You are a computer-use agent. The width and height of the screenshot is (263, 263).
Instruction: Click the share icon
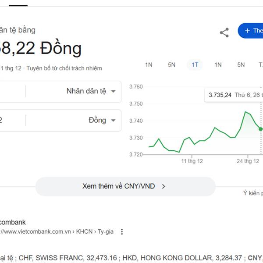coord(224,32)
